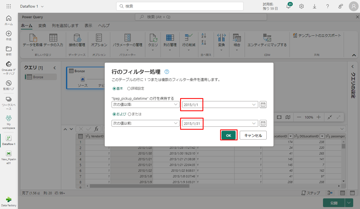Expand the 次の値以前 operator dropdown
This screenshot has width=360, height=209.
(145, 123)
